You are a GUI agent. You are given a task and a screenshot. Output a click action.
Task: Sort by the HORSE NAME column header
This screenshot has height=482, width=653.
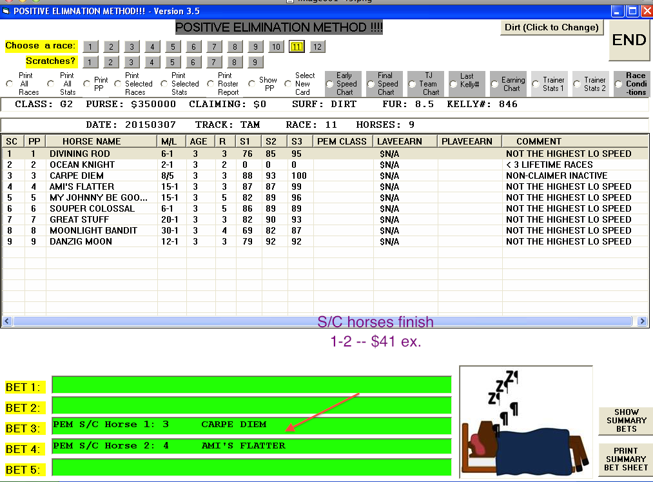click(x=101, y=141)
